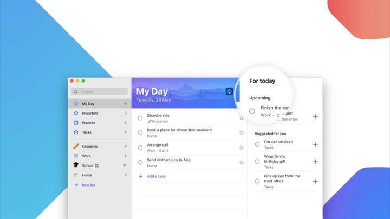Image resolution: width=390 pixels, height=219 pixels.
Task: Click the Planned calendar icon
Action: pos(76,123)
